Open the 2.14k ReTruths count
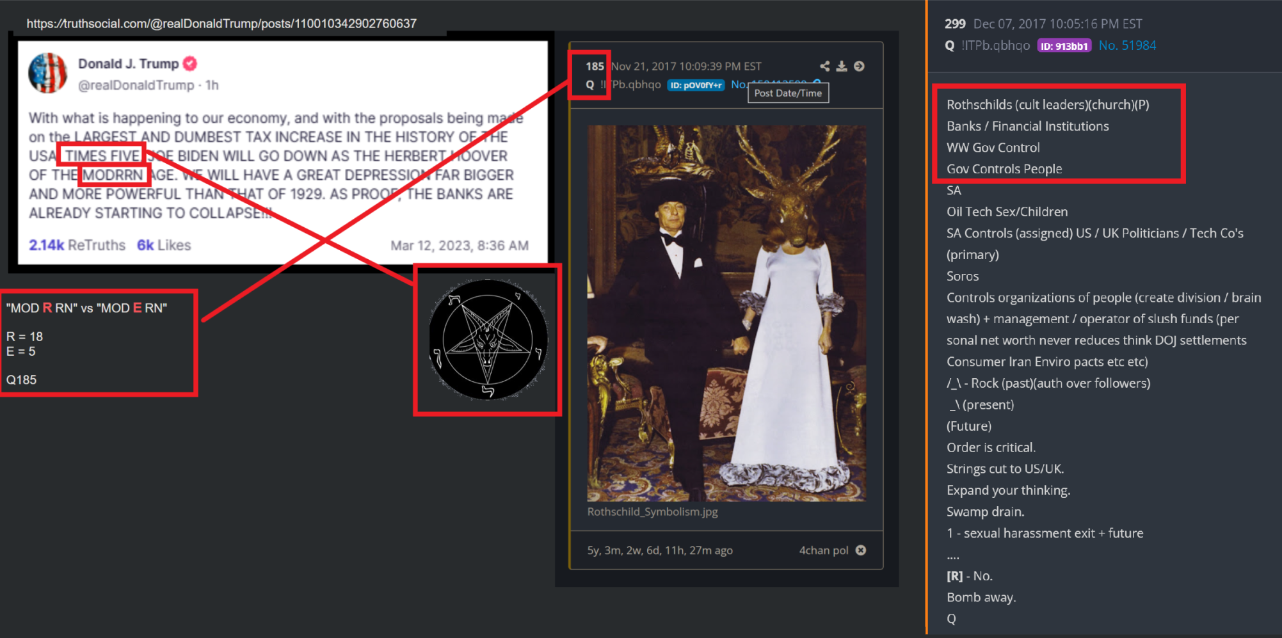 77,245
